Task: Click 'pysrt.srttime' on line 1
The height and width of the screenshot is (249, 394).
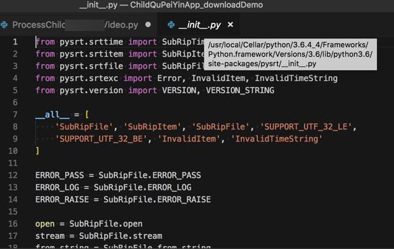Action: [91, 42]
